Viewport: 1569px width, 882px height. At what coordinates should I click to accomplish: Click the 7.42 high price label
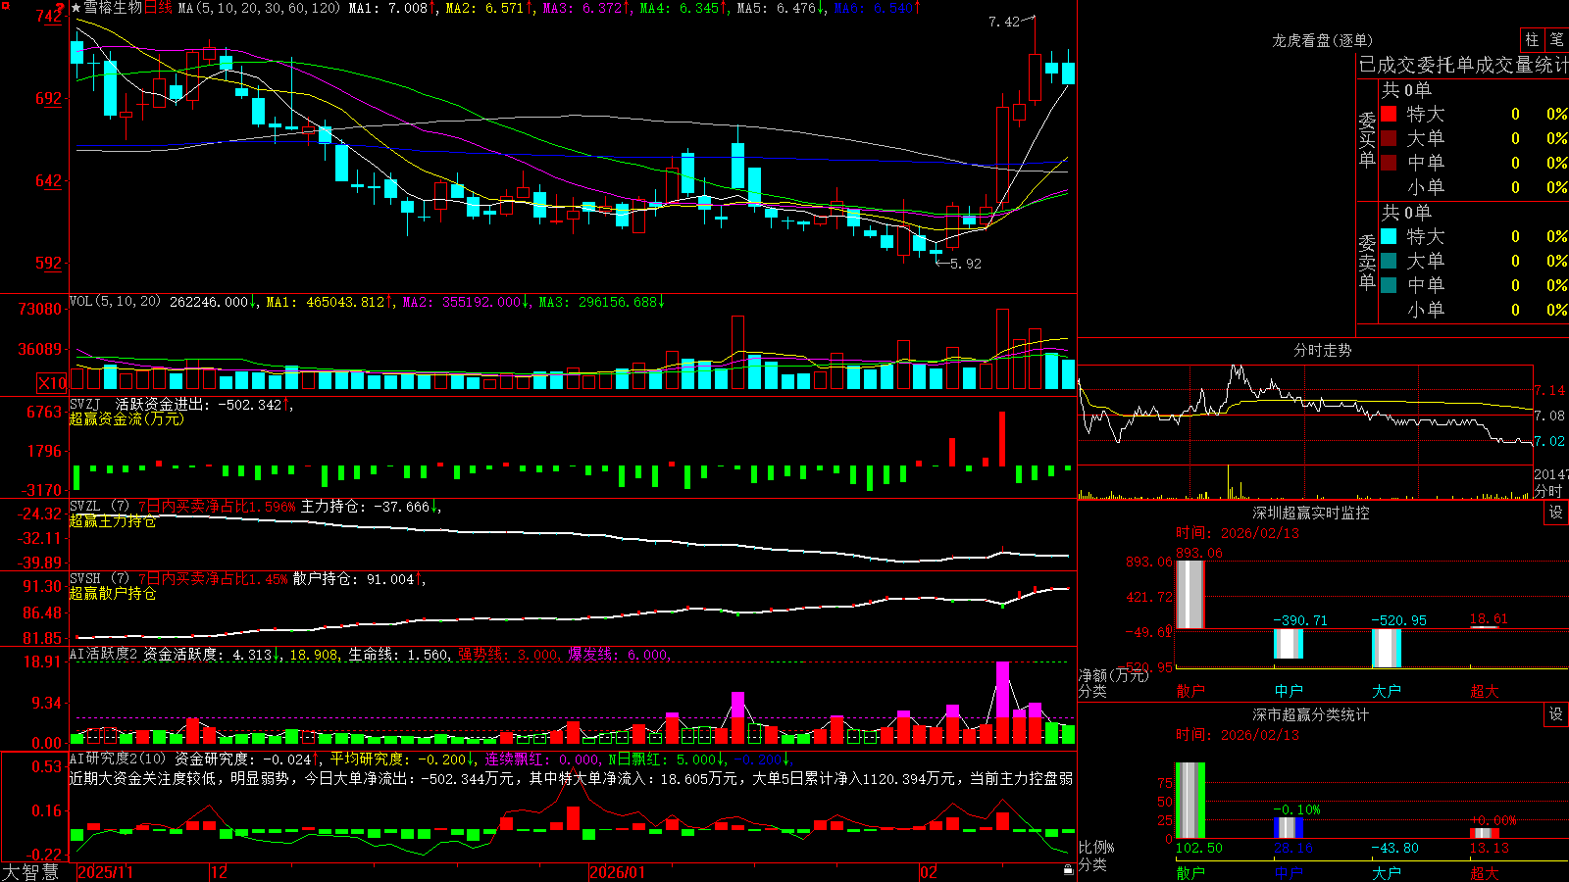(1003, 22)
